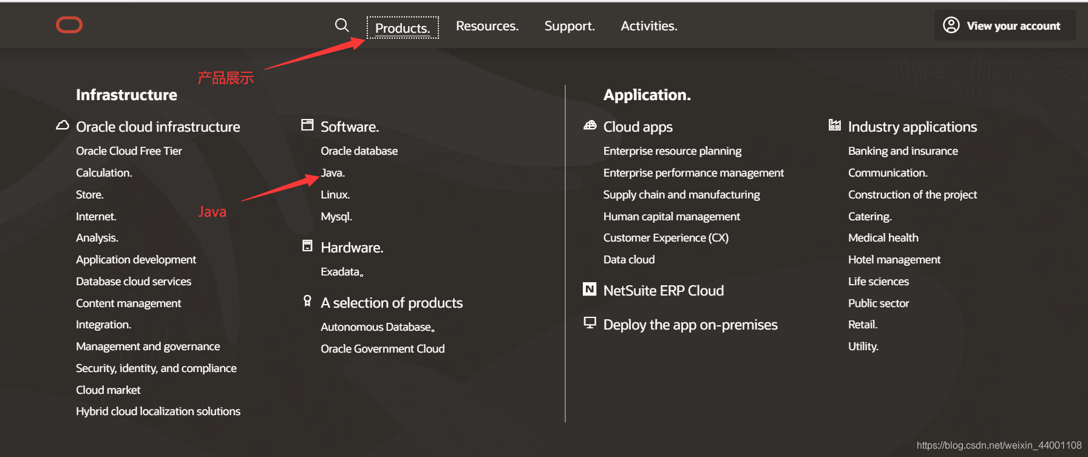Open the Internet link
This screenshot has width=1088, height=457.
96,217
